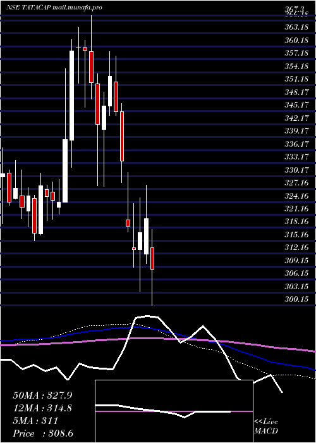
Task: Select the 324.16 price axis label
Action: point(296,196)
